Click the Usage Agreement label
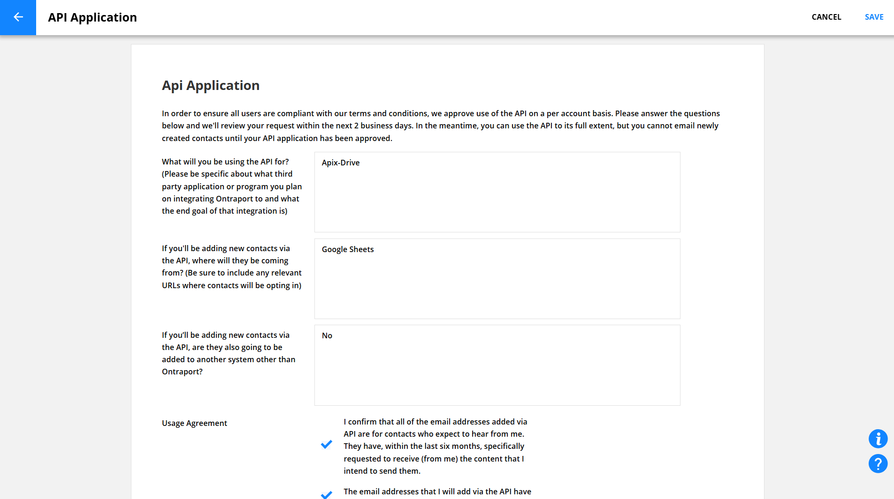The height and width of the screenshot is (499, 894). [194, 423]
